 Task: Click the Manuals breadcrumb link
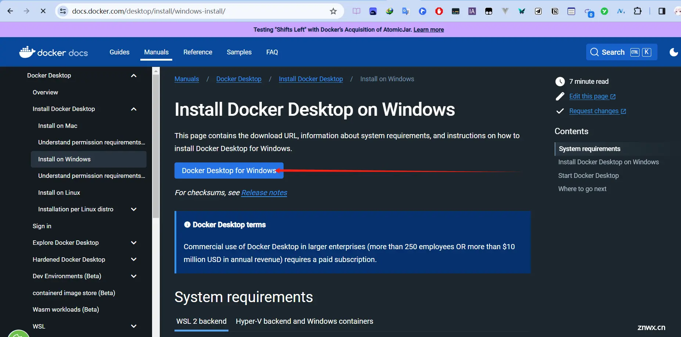[187, 79]
